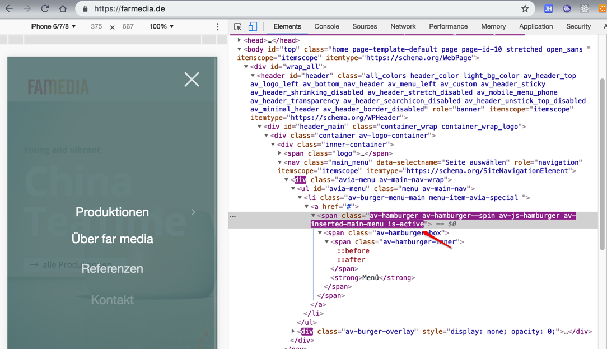Open the Network tab
Image resolution: width=607 pixels, height=349 pixels.
403,26
